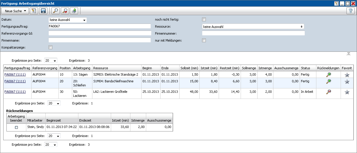Click the edit notepad icon in the toolbar
Screen dimensions: 357x153
click(x=34, y=11)
